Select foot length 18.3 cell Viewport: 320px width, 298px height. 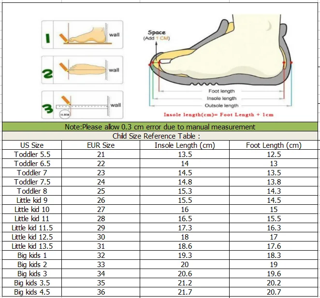[274, 255]
